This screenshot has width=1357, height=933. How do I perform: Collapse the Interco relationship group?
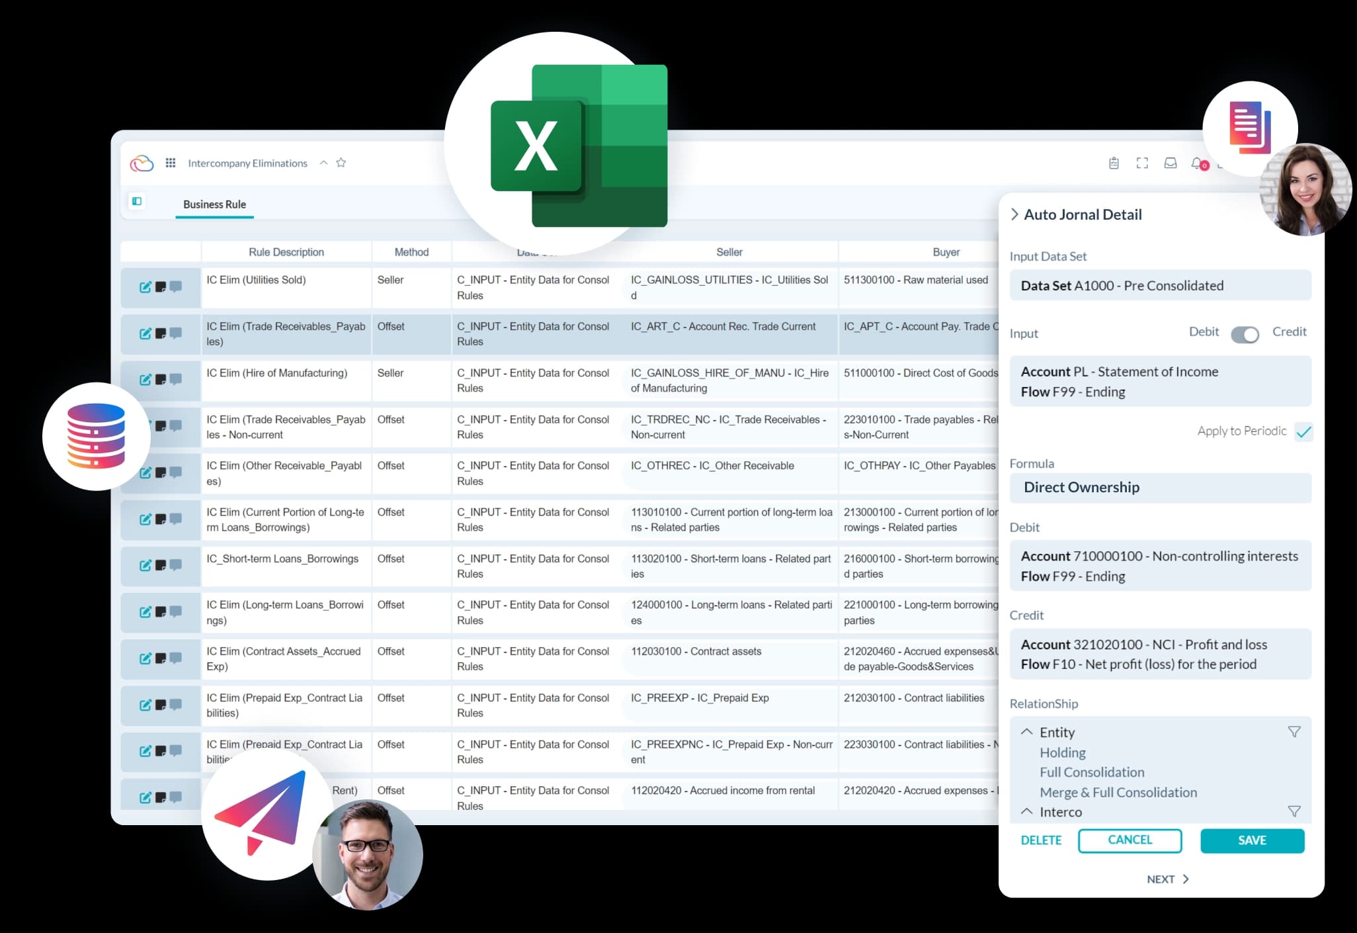click(1026, 811)
